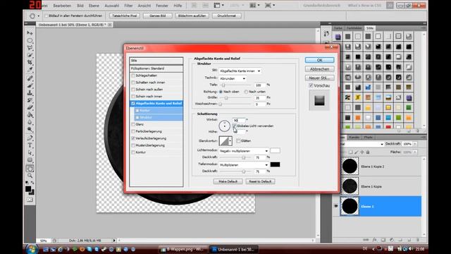
Task: Click OK in Ebenenstil dialog
Action: 319,60
